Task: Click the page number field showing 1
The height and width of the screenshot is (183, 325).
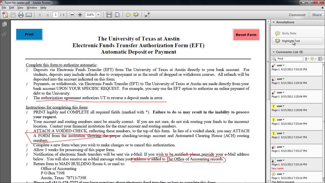Action: coord(56,15)
